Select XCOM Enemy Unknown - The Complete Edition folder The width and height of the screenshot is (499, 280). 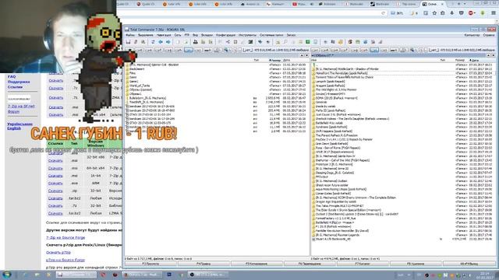point(356,198)
